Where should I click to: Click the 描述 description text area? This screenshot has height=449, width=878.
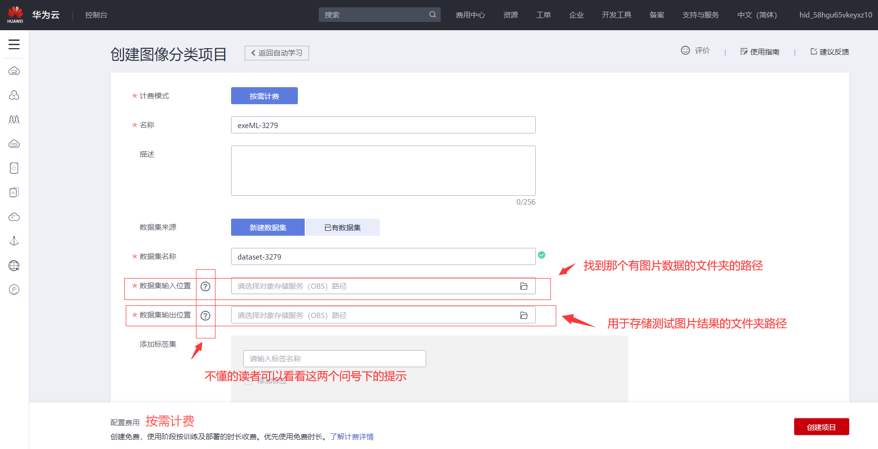pos(383,170)
